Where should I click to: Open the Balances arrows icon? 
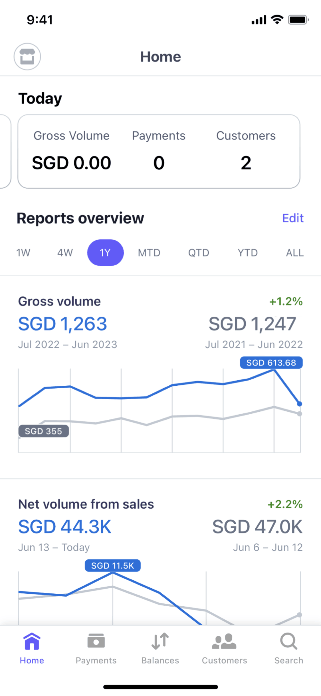(160, 641)
